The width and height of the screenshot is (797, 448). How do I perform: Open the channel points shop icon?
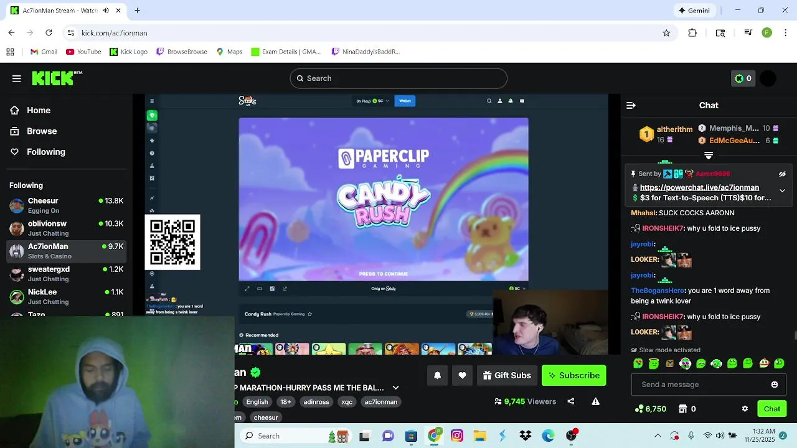pyautogui.click(x=682, y=409)
